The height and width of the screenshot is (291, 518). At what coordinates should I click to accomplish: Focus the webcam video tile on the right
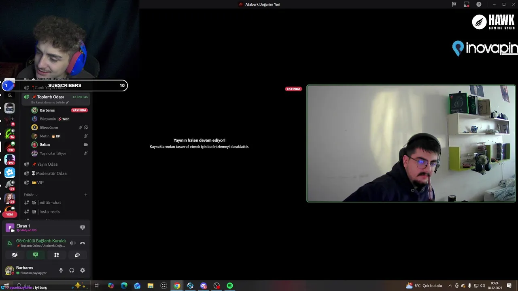click(x=411, y=143)
